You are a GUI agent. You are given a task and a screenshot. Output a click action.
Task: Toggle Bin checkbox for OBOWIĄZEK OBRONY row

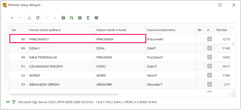point(200,84)
